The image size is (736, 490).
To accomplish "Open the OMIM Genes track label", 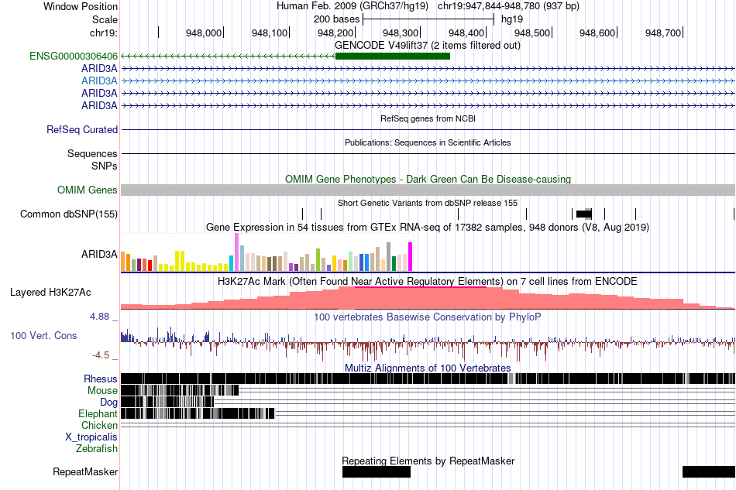I will [x=88, y=190].
